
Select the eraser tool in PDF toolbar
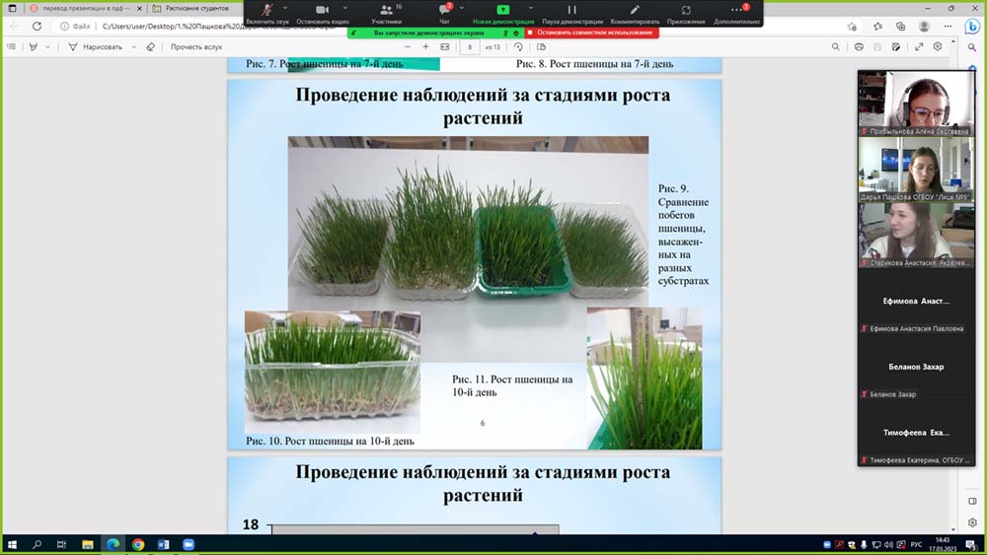coord(150,46)
